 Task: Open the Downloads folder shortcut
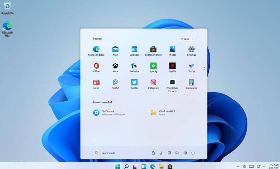(x=161, y=153)
